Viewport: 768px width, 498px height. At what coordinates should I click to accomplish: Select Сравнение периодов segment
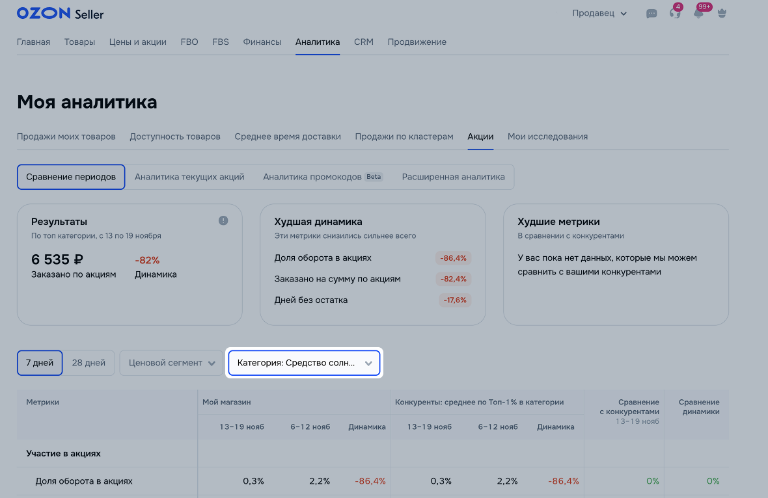[x=71, y=177]
